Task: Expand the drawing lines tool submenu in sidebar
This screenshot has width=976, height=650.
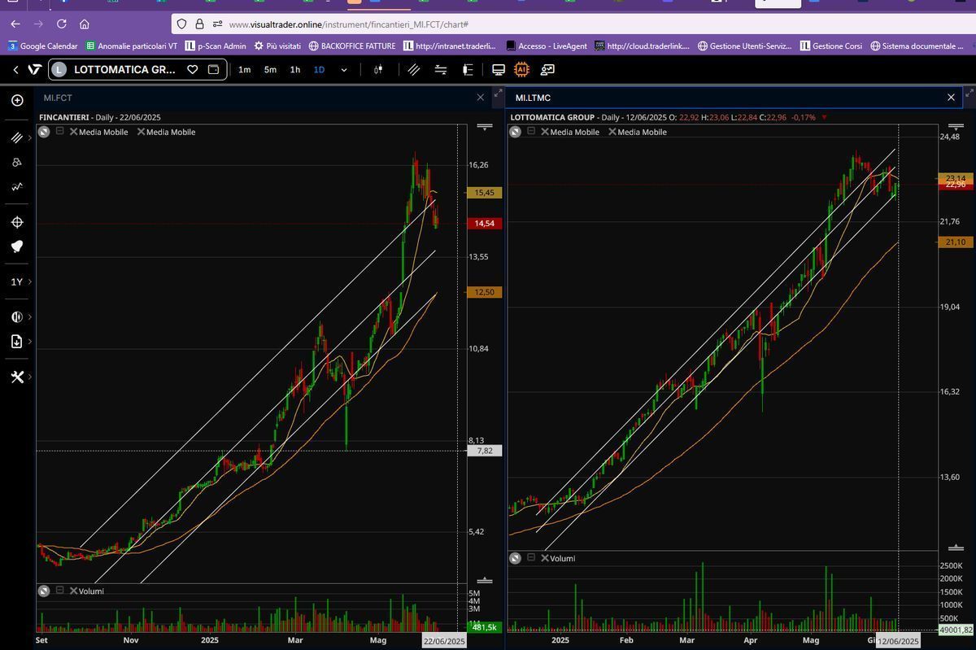Action: pyautogui.click(x=30, y=138)
